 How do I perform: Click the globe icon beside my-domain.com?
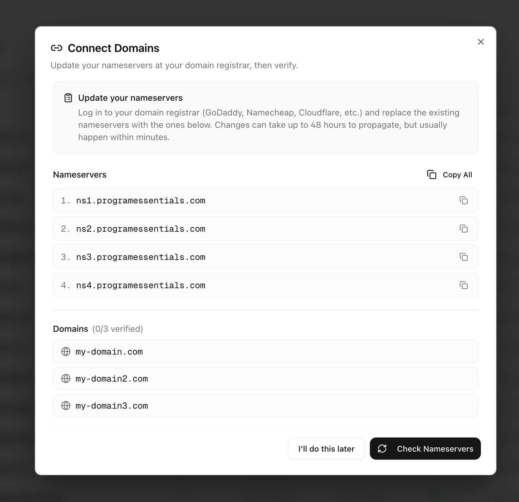(65, 351)
